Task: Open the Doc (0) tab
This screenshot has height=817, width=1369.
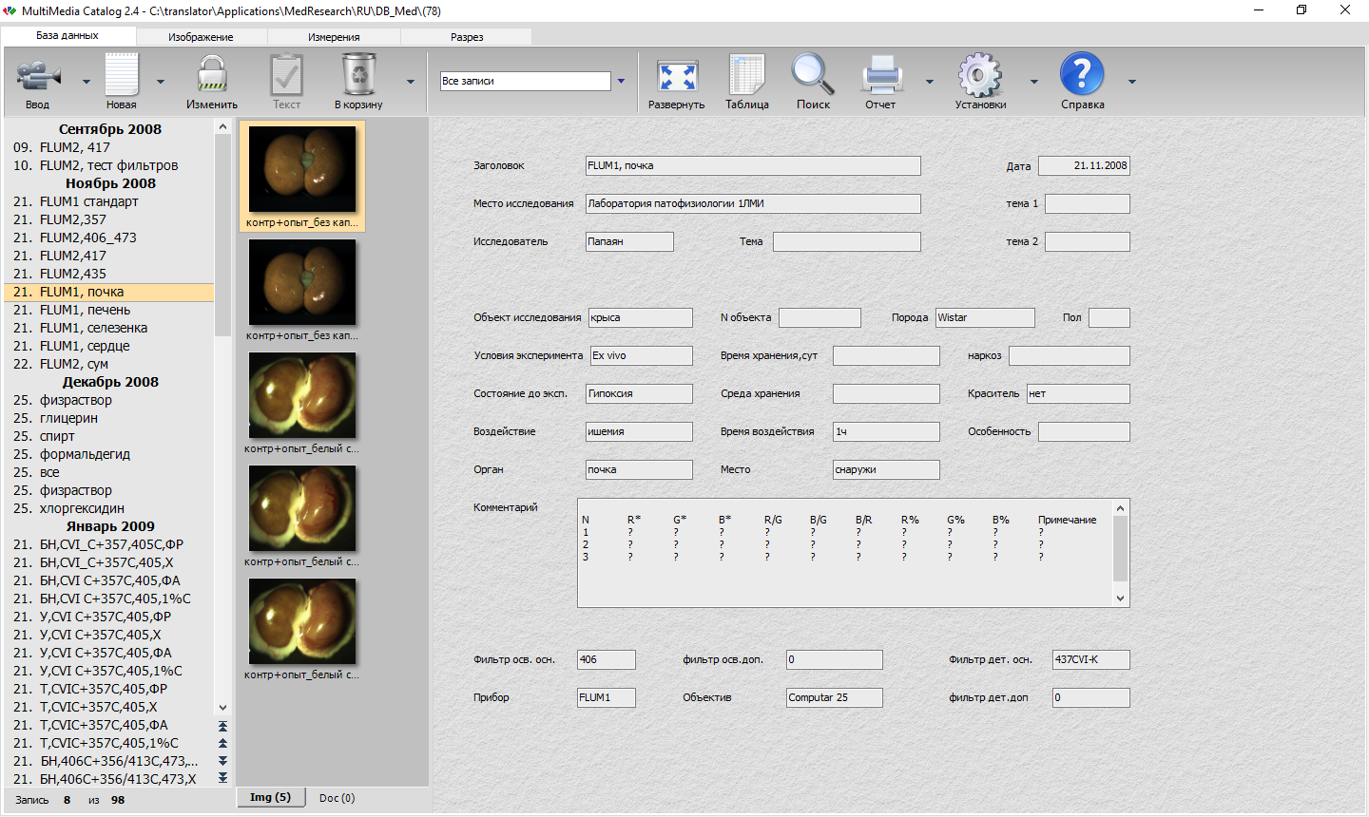Action: (337, 798)
